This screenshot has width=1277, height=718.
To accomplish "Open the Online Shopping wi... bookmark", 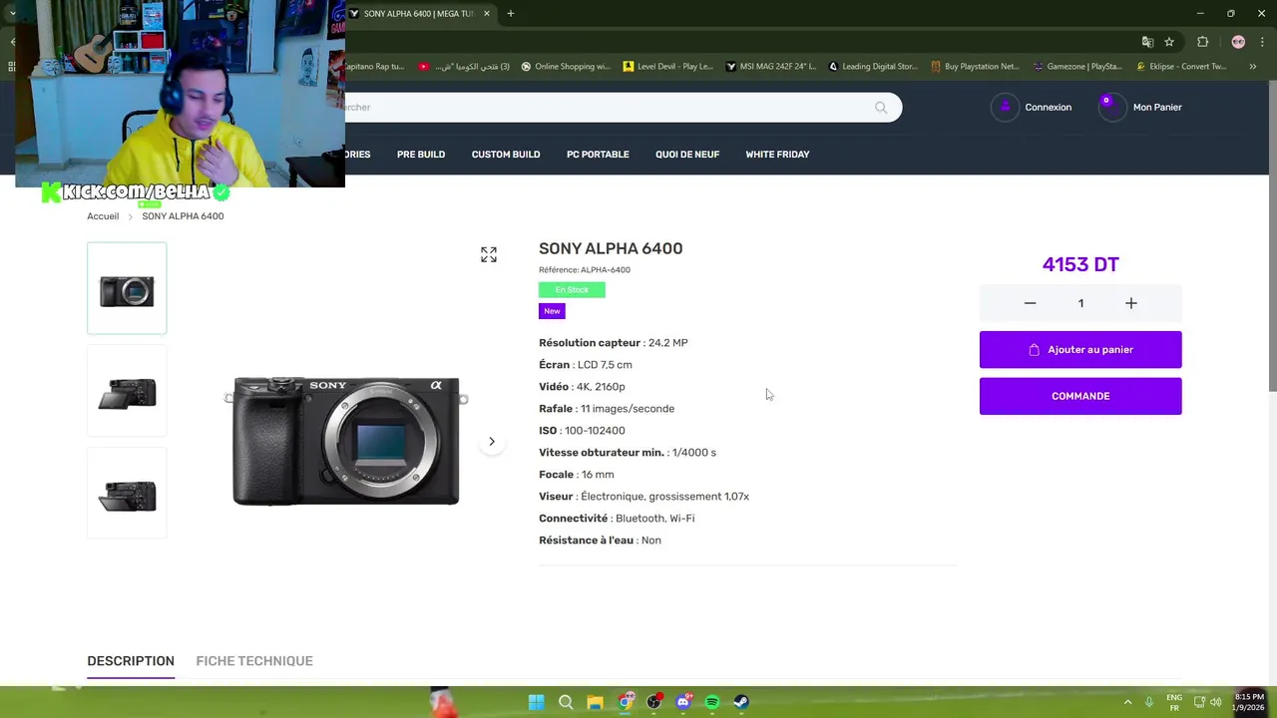I will (x=566, y=67).
